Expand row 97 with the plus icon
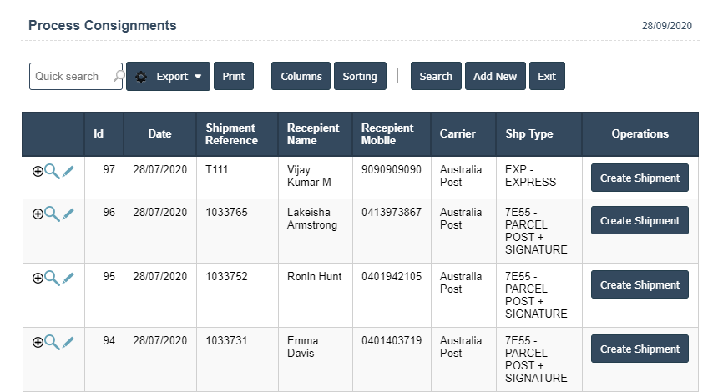Viewport: 728px width, 392px height. pyautogui.click(x=37, y=171)
